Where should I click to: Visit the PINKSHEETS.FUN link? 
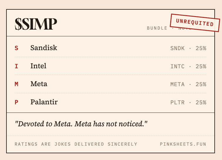pyautogui.click(x=183, y=144)
